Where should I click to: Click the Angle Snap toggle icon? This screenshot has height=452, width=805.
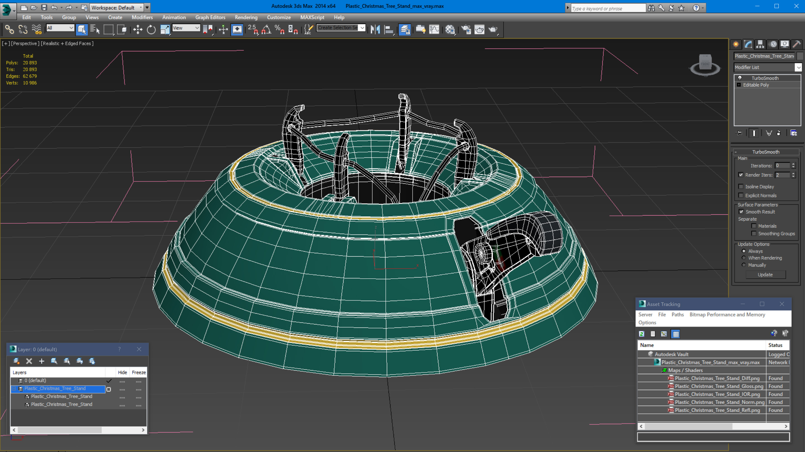pos(266,30)
